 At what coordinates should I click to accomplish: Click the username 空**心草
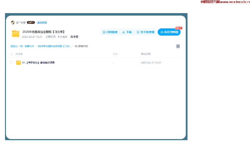tap(21, 22)
